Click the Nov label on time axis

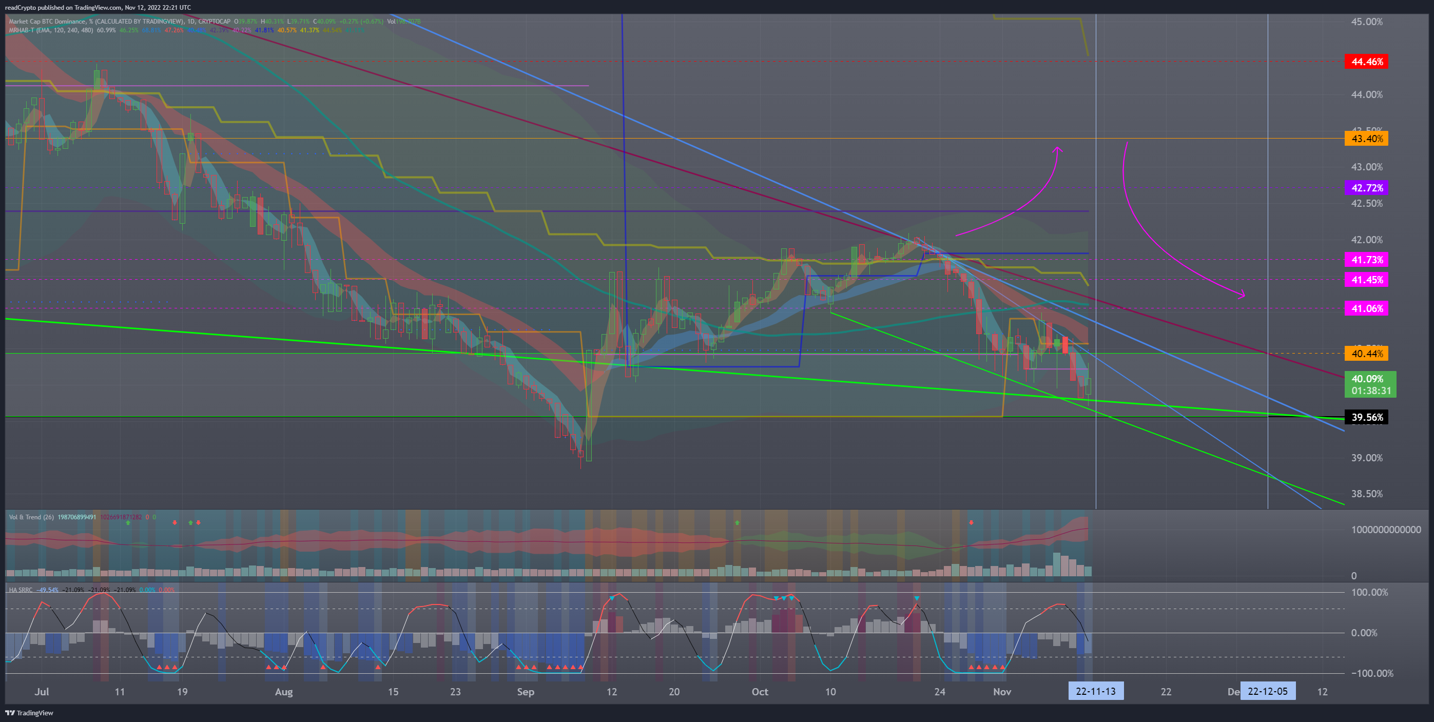click(x=1002, y=691)
